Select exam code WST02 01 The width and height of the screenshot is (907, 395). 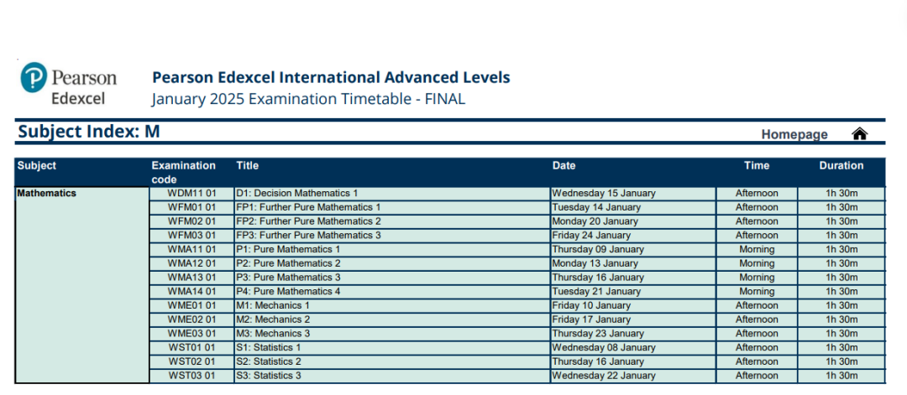pos(191,361)
